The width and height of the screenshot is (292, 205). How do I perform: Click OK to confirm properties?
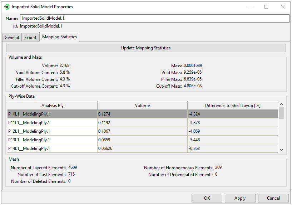pos(207,198)
